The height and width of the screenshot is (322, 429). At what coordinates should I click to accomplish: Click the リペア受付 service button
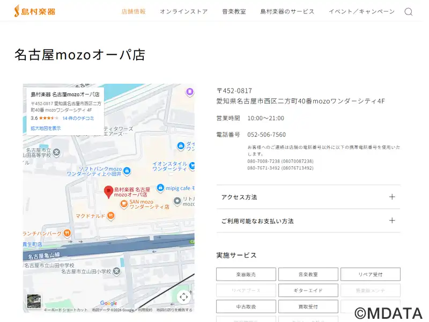(x=371, y=274)
